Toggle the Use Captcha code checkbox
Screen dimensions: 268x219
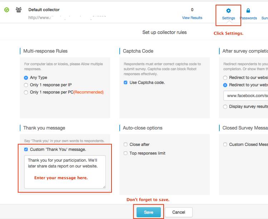(x=125, y=82)
